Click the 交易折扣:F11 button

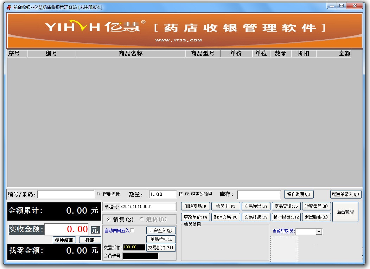click(x=161, y=248)
